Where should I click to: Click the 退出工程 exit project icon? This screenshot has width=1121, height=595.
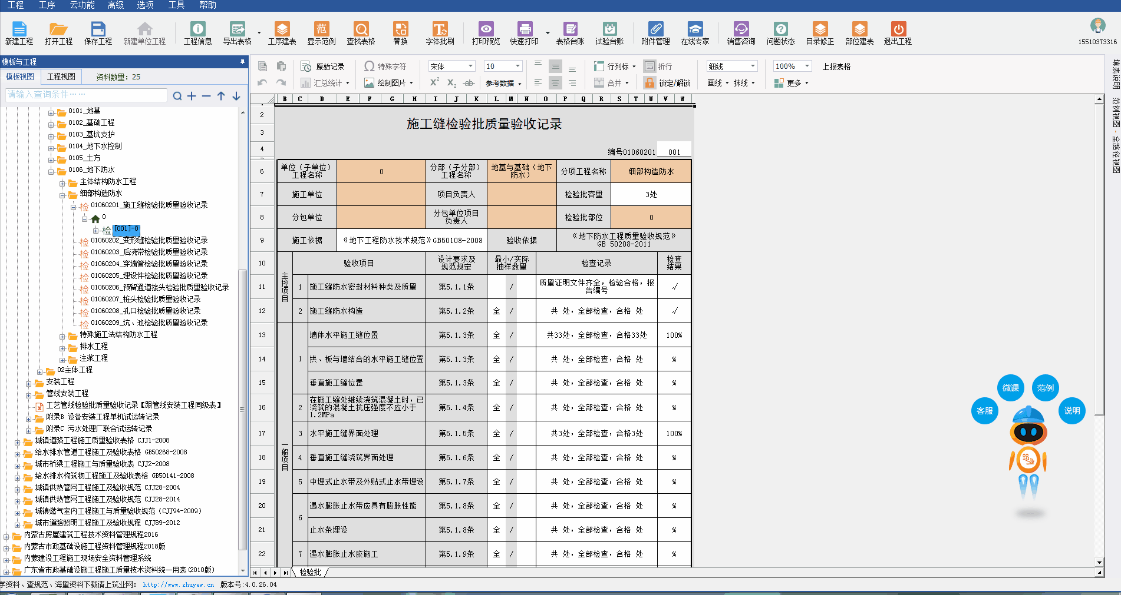(x=898, y=33)
